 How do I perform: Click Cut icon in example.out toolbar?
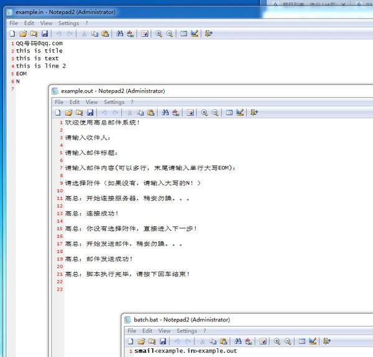click(x=130, y=113)
